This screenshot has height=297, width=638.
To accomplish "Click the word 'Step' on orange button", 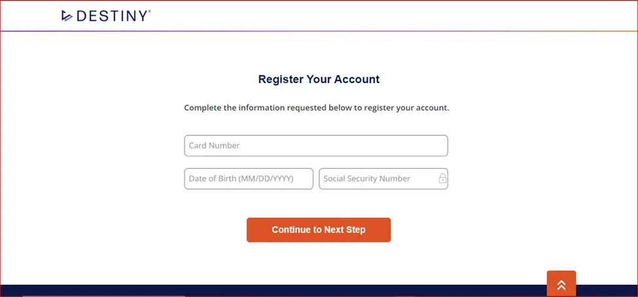I will (355, 230).
